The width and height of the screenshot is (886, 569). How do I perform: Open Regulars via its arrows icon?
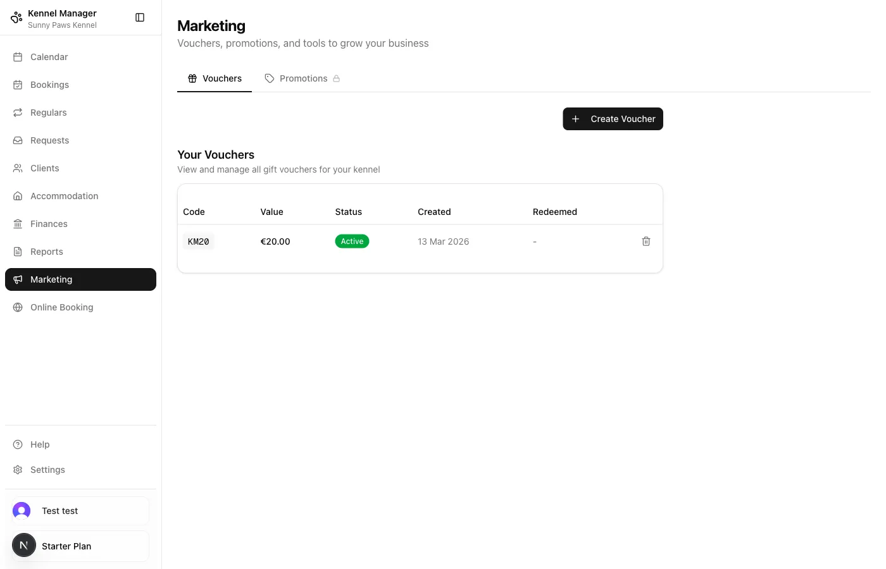pos(17,112)
